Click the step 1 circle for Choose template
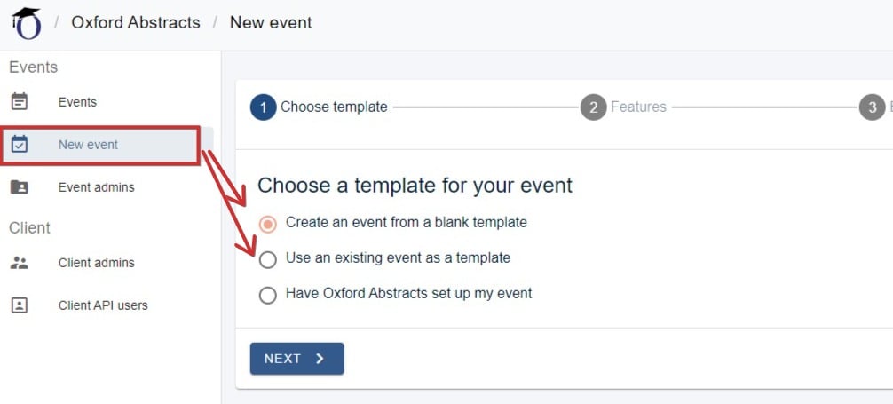The width and height of the screenshot is (893, 404). (263, 107)
